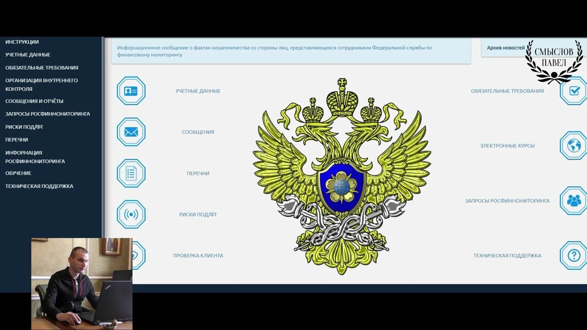
Task: Click the presenter webcam video thumbnail
Action: 82,284
